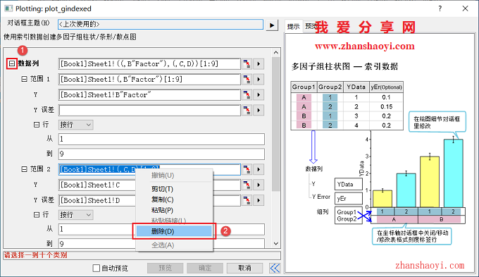This screenshot has height=277, width=479.
Task: Collapse the 范围 1 node
Action: click(24, 79)
